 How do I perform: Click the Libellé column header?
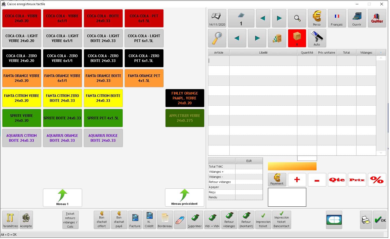[263, 53]
